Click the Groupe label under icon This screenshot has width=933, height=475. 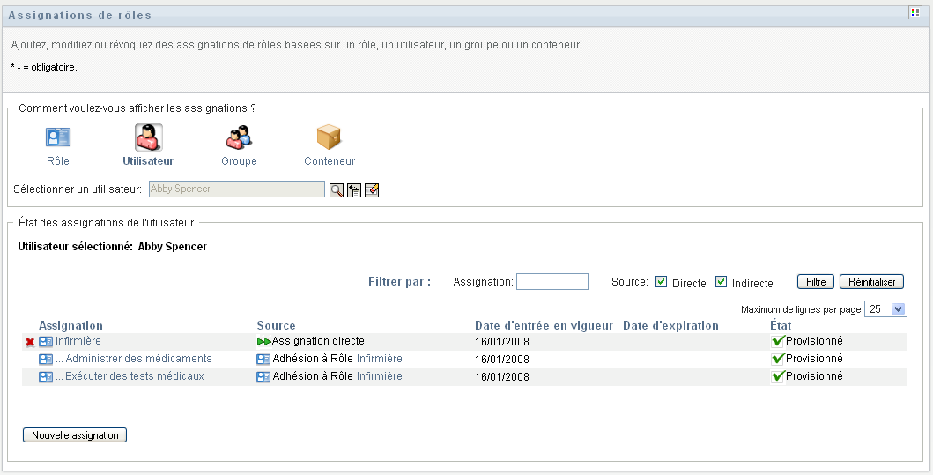pyautogui.click(x=240, y=160)
